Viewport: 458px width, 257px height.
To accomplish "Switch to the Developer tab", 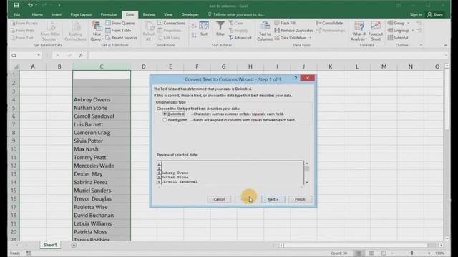I will [x=190, y=14].
